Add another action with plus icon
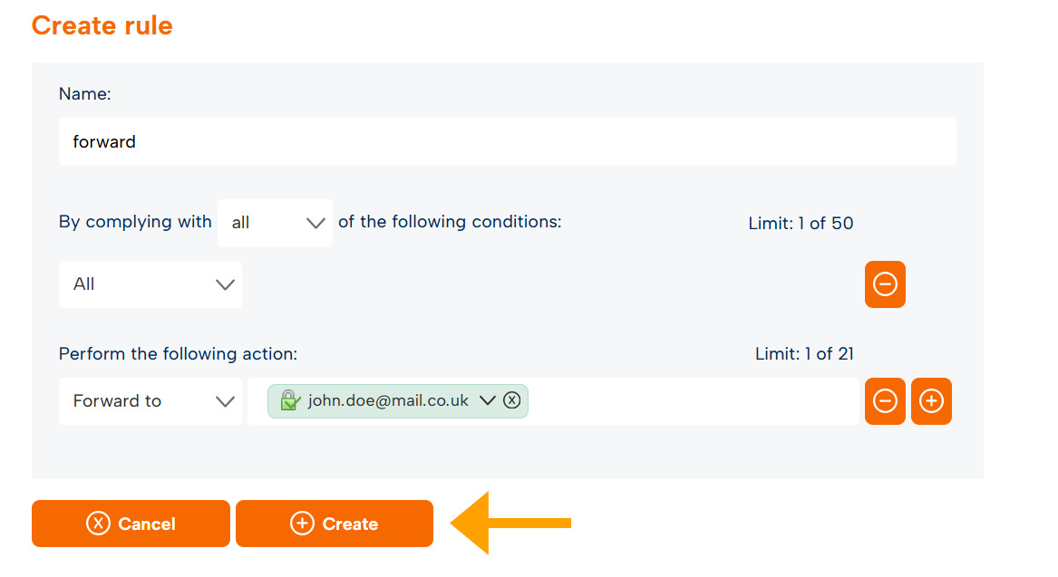The width and height of the screenshot is (1058, 577). 931,401
